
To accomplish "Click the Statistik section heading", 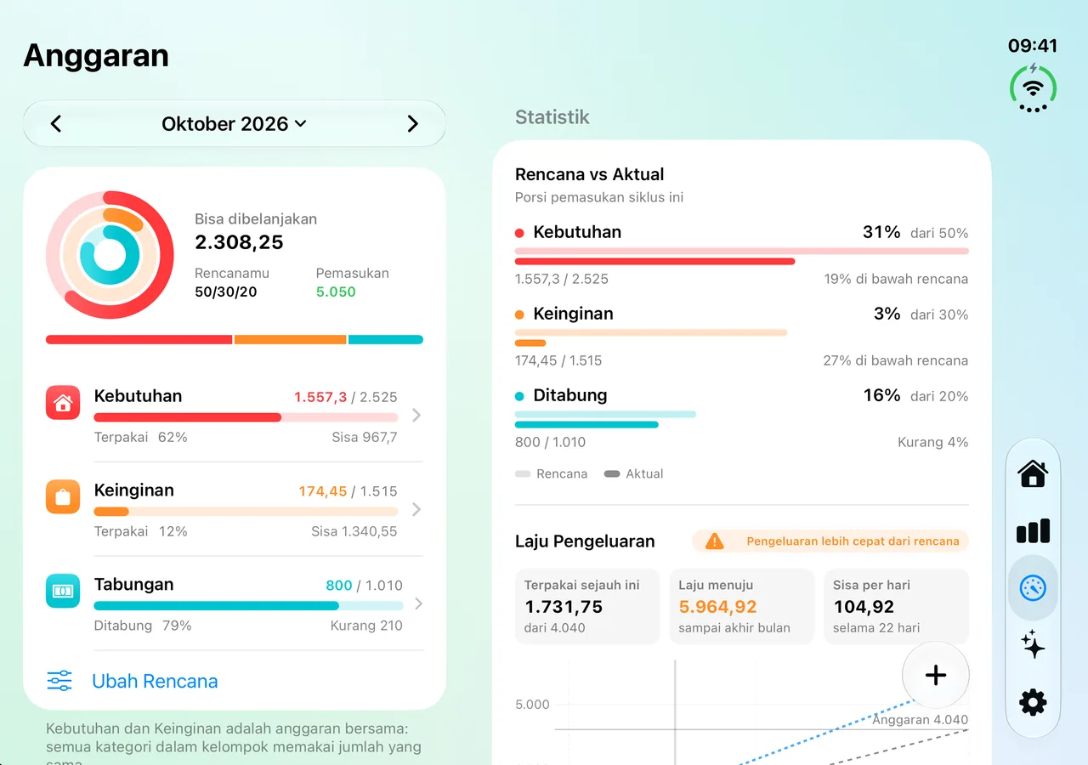I will 552,117.
